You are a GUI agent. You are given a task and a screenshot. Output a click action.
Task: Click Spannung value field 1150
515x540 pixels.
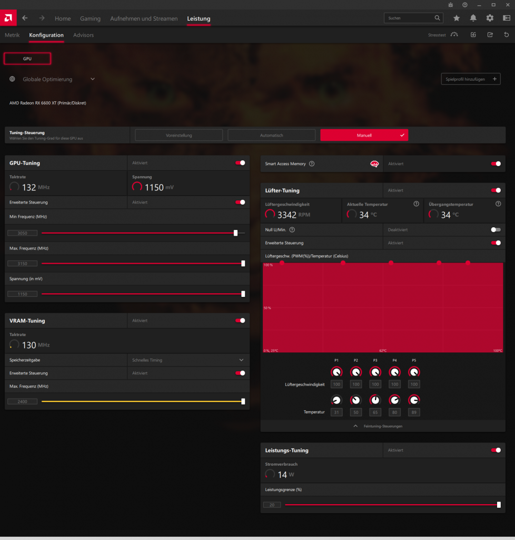[x=22, y=294]
